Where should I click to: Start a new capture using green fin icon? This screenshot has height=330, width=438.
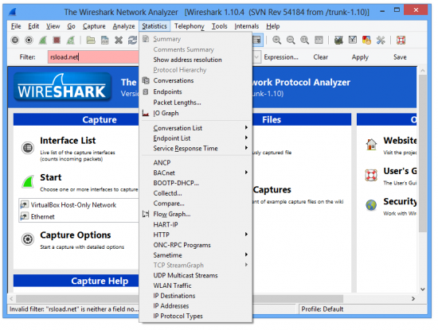tap(43, 41)
